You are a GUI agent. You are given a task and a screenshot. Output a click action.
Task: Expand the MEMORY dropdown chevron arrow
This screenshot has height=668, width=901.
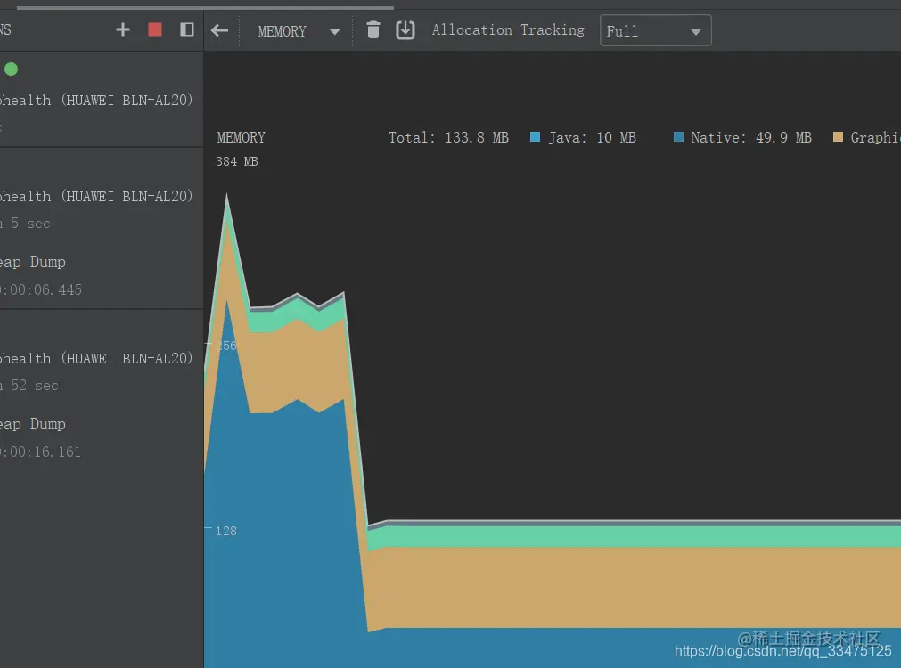tap(335, 29)
